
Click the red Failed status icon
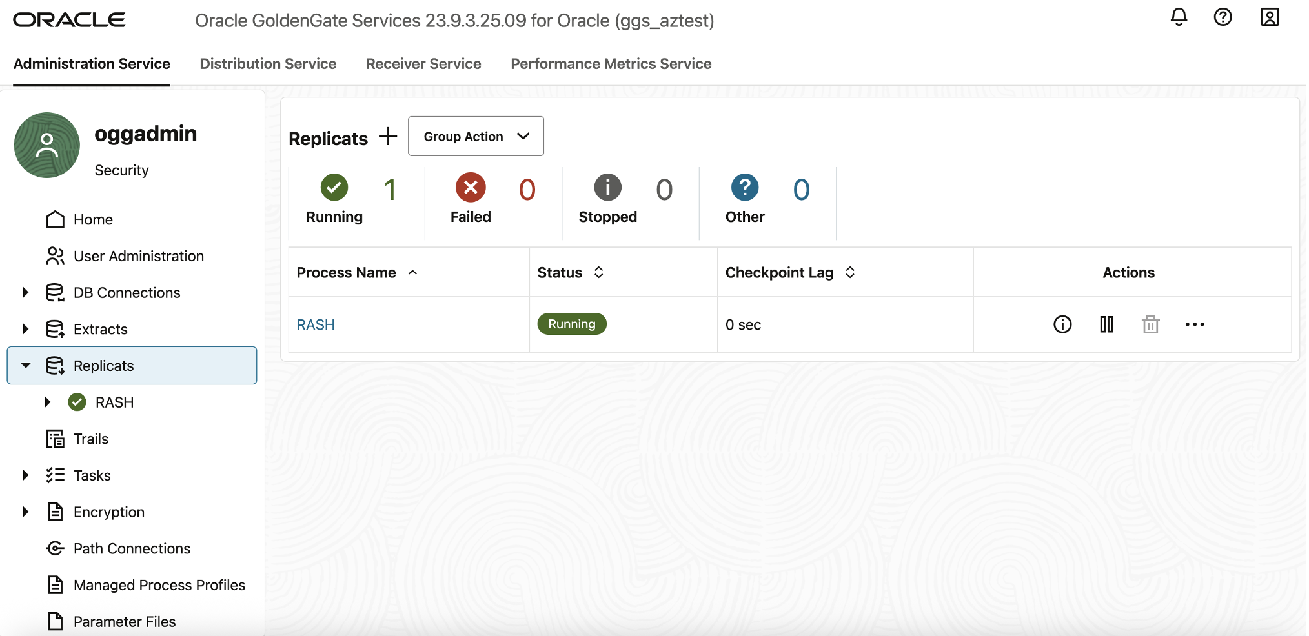click(x=471, y=188)
